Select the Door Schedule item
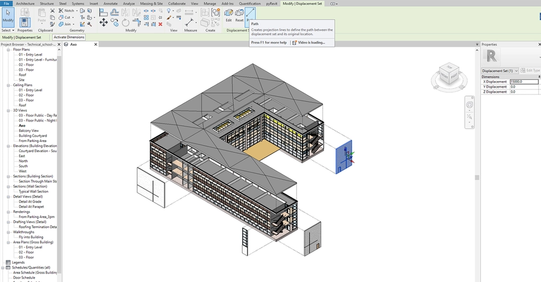Image resolution: width=541 pixels, height=282 pixels. (x=24, y=278)
